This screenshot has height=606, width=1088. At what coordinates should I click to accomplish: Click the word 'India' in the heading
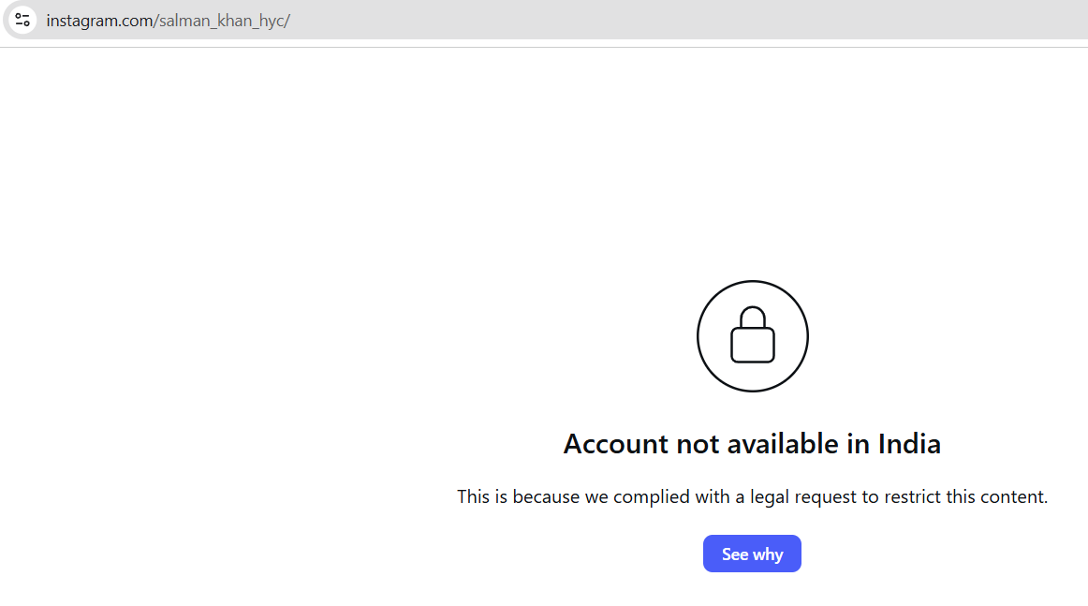(909, 444)
